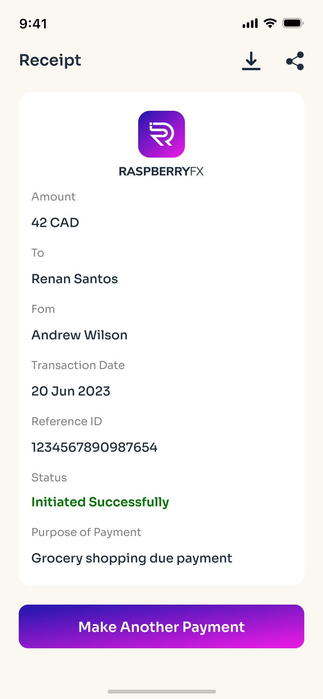This screenshot has height=699, width=323.
Task: Tap the Initiated Successfully status text
Action: (x=100, y=502)
